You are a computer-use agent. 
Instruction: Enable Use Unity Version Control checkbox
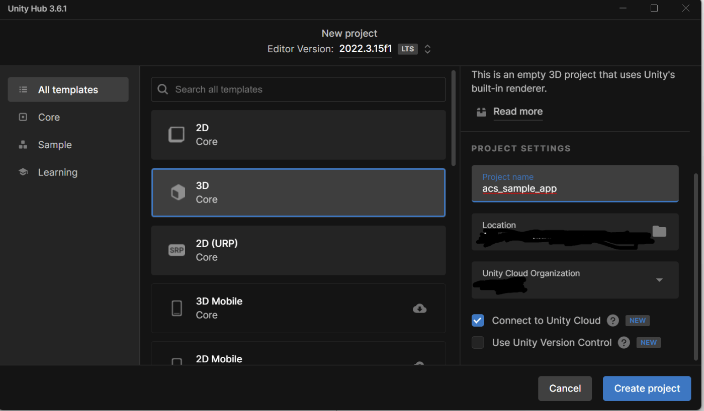coord(478,343)
